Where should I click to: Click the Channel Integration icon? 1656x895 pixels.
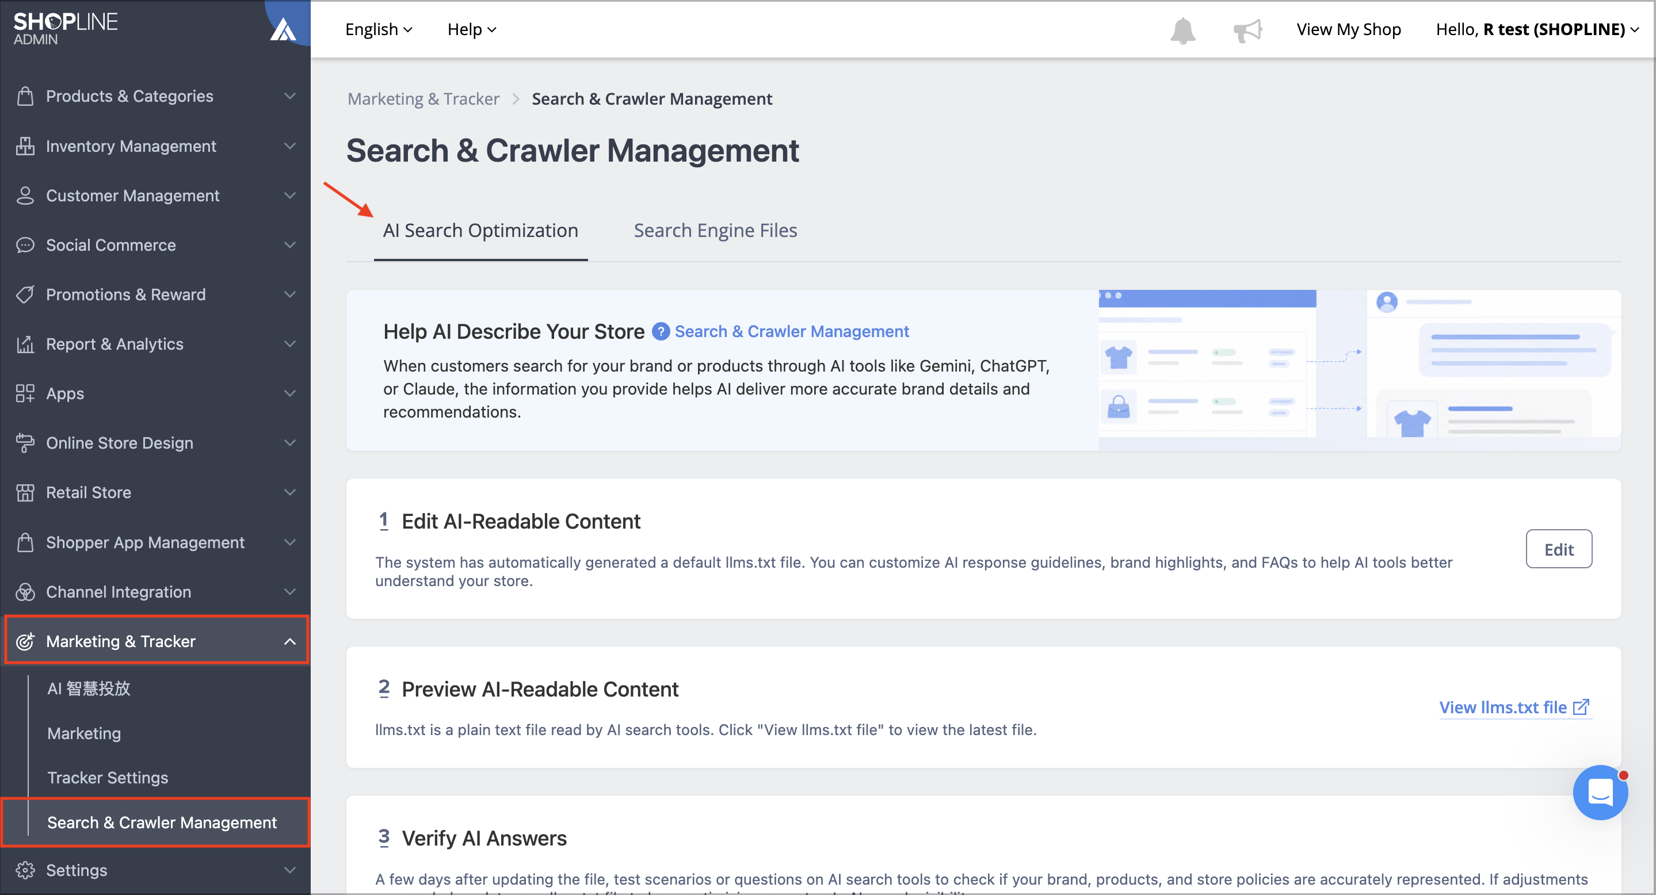pyautogui.click(x=25, y=592)
